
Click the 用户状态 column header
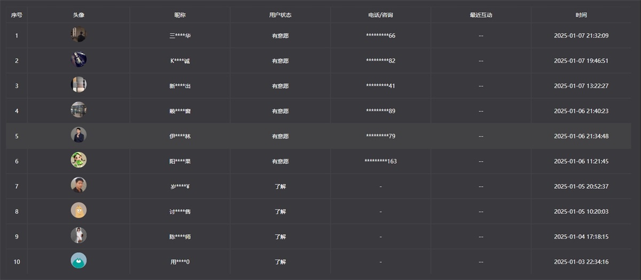(x=280, y=15)
